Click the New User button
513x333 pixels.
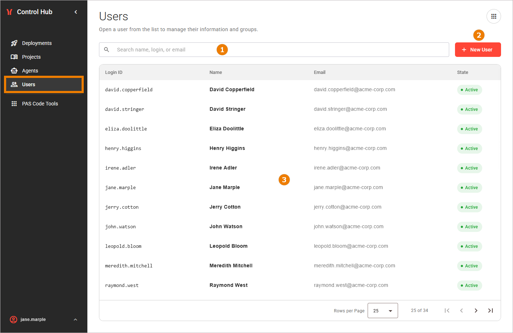tap(478, 50)
